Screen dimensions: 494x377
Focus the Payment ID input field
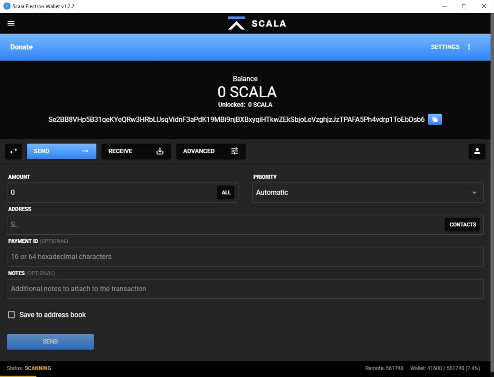pos(245,256)
